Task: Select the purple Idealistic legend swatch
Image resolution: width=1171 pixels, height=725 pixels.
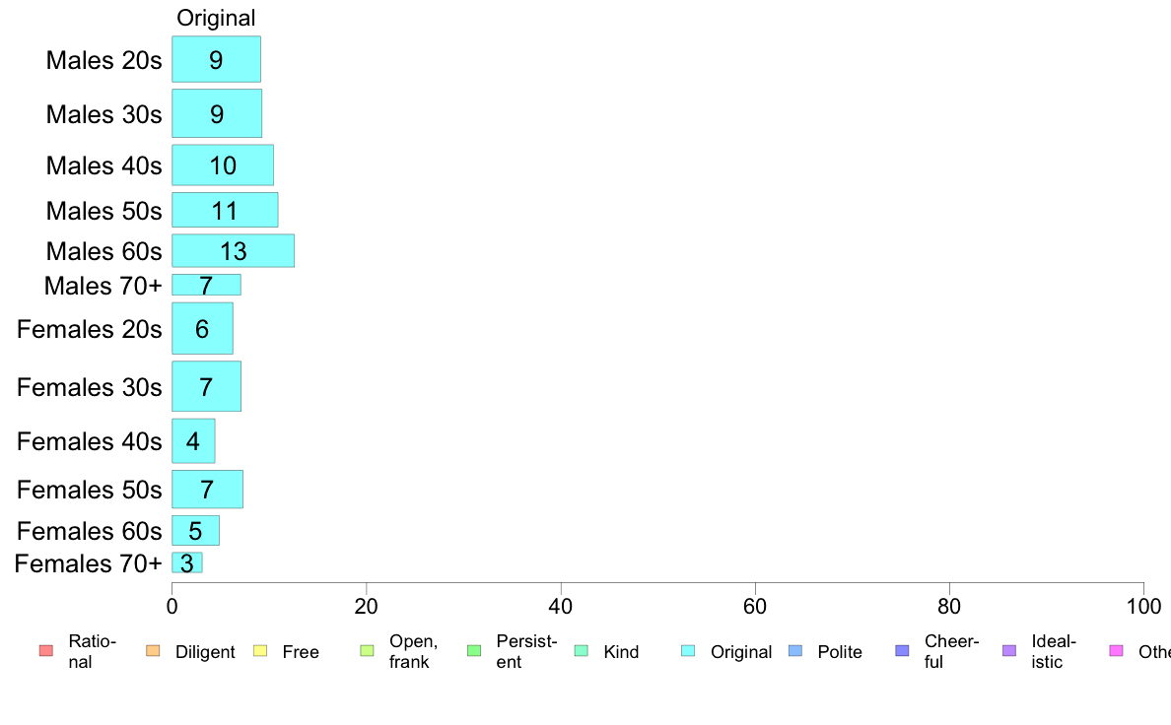Action: click(x=1009, y=651)
